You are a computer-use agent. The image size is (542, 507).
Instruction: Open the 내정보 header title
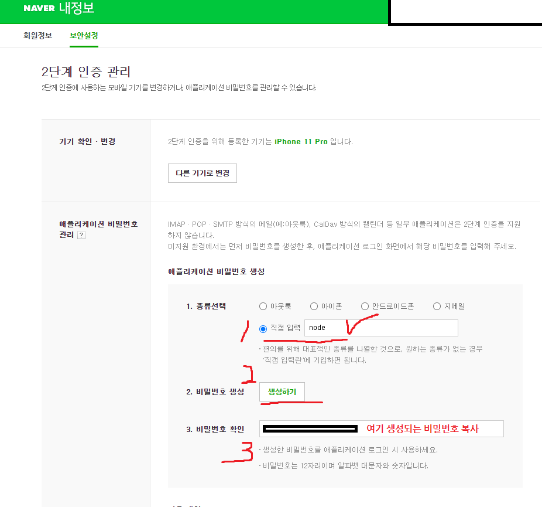[x=77, y=8]
